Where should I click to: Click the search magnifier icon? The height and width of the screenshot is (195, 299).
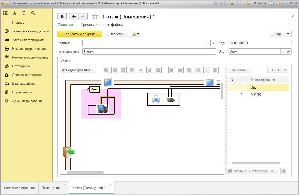33,13
